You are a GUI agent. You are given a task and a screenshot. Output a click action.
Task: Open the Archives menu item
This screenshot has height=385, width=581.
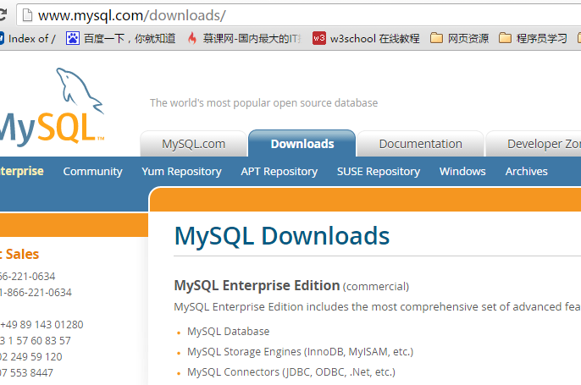tap(527, 172)
